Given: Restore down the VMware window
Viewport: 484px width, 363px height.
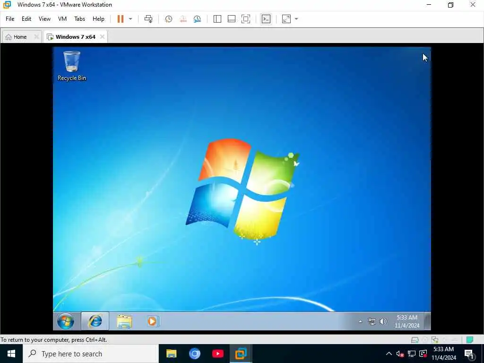Looking at the screenshot, I should tap(450, 5).
